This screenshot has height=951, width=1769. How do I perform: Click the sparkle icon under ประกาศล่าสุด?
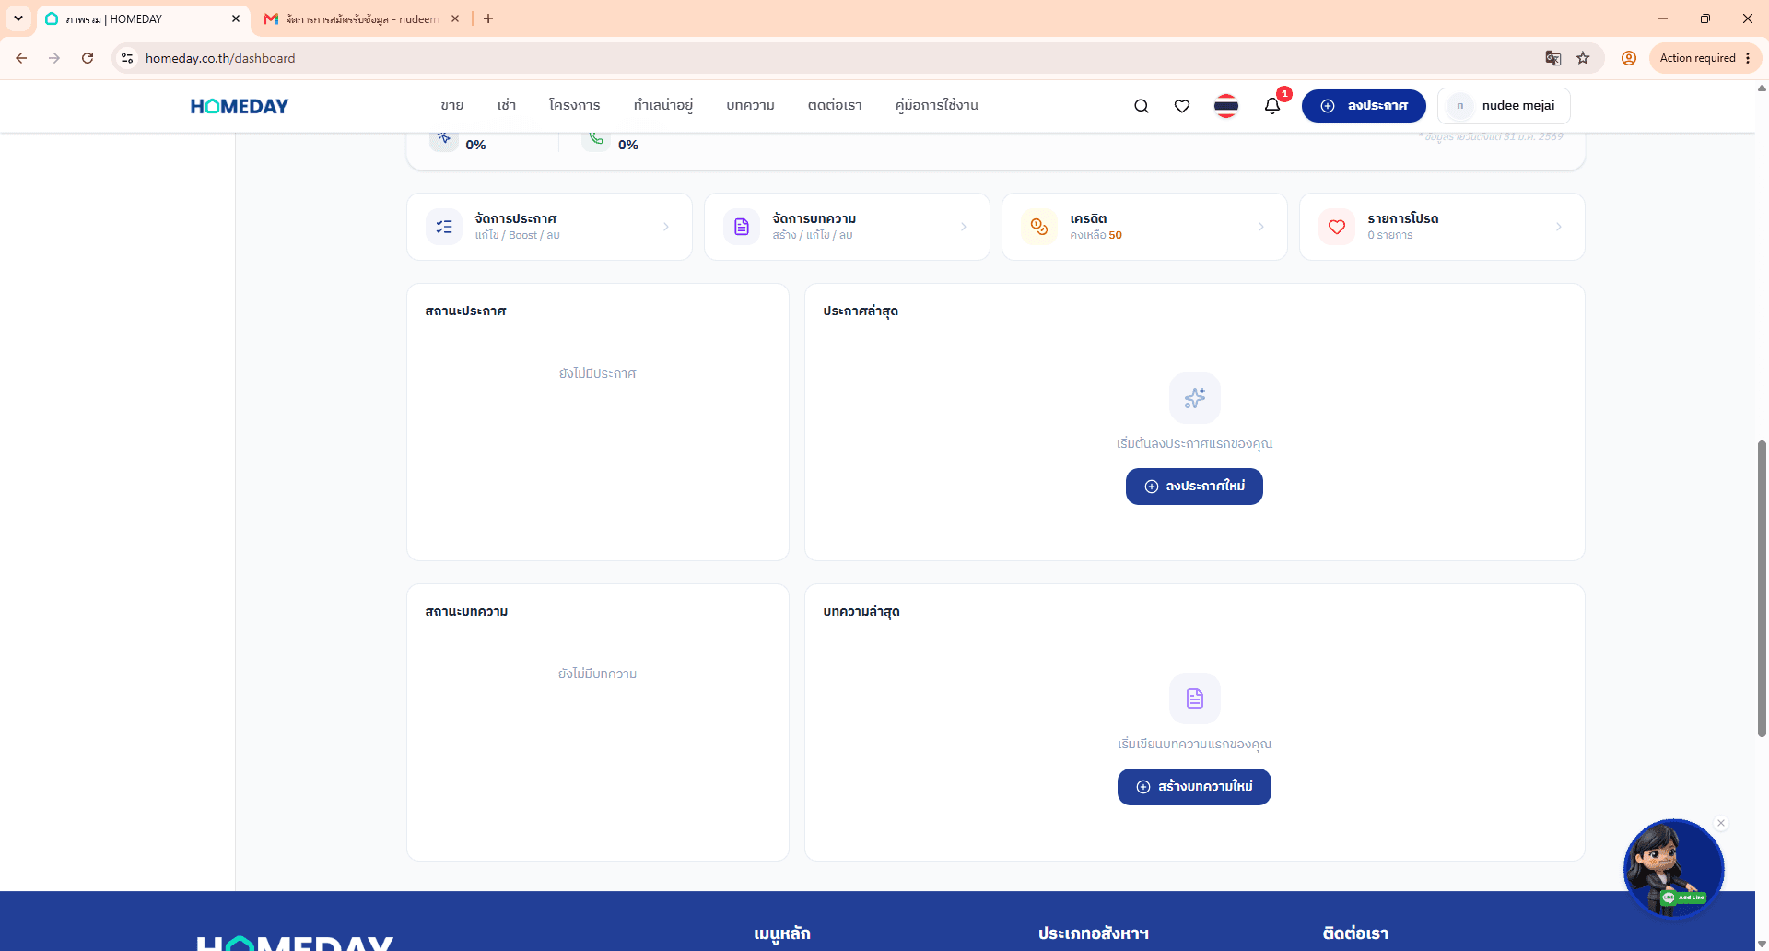(x=1195, y=398)
